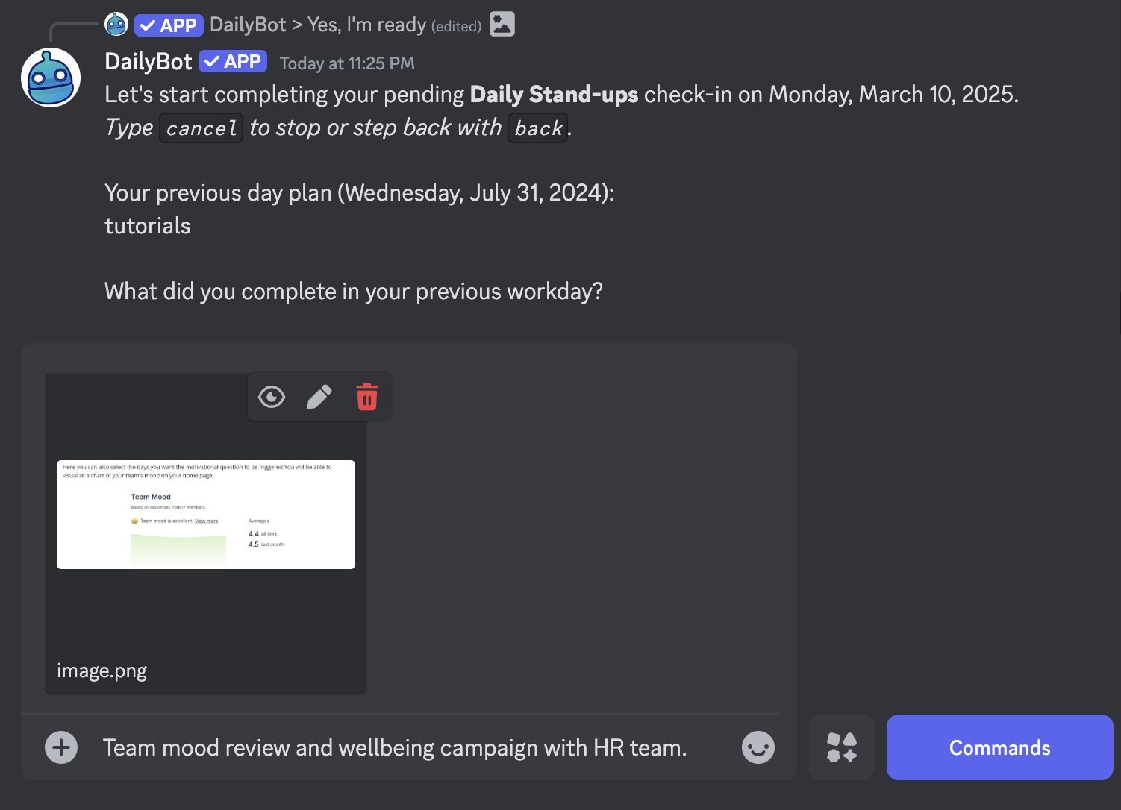
Task: Click the Commands button
Action: point(1000,747)
